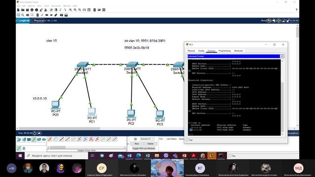
Task: Select the Switch0 device in the workspace
Action: pos(83,64)
